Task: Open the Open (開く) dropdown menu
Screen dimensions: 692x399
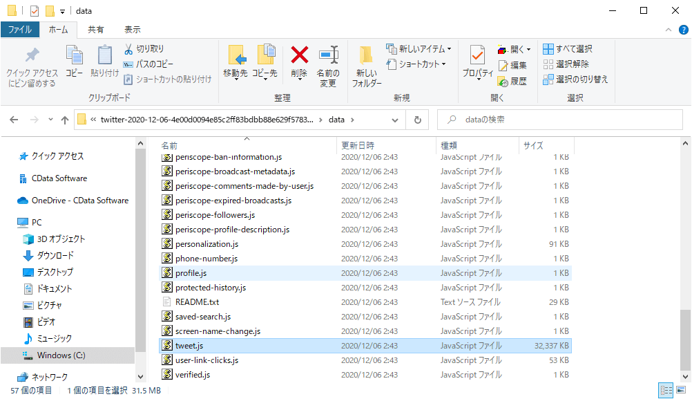Action: point(514,49)
